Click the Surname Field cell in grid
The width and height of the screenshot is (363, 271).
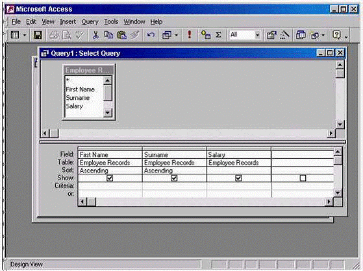(174, 155)
